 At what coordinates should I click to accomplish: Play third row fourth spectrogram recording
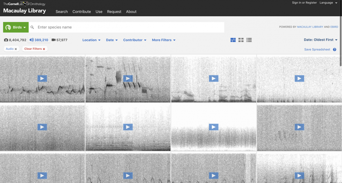click(x=299, y=176)
